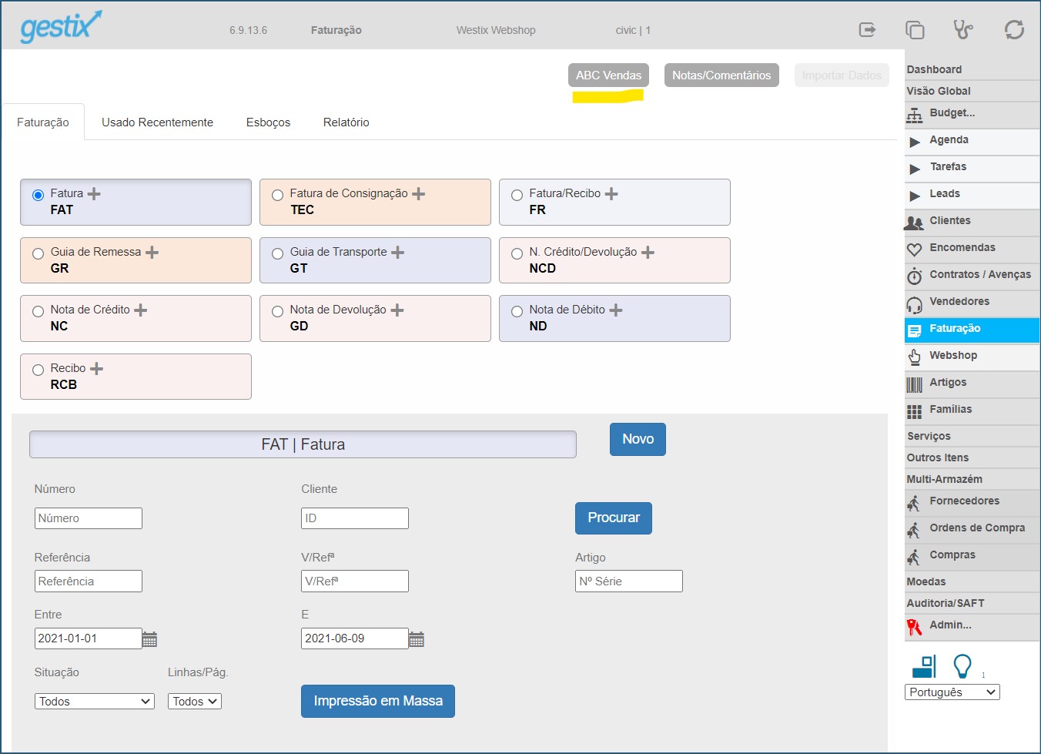Click the refresh icon in header
1041x754 pixels.
[1014, 29]
